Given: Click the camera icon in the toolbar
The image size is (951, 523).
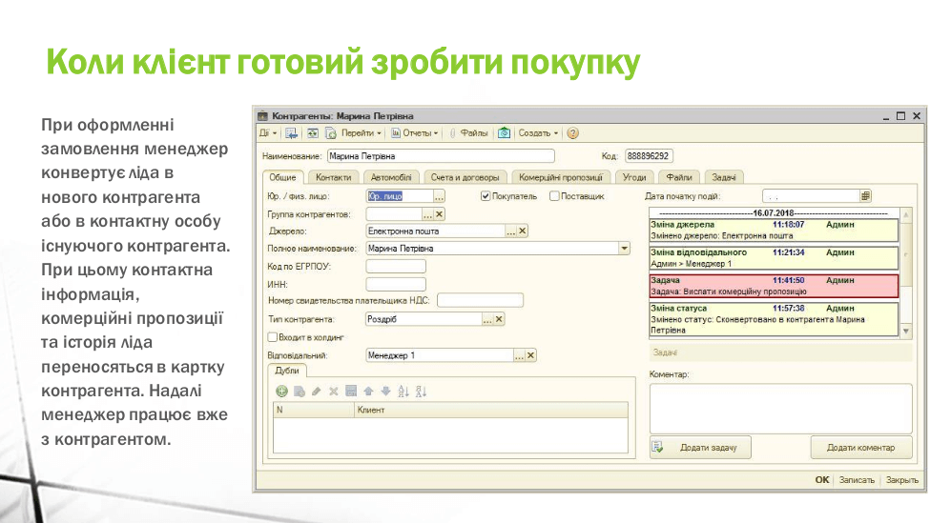Looking at the screenshot, I should point(505,133).
